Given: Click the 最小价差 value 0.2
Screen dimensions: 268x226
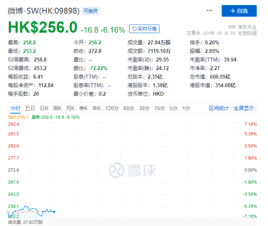Looking at the screenshot, I should coord(102,94).
